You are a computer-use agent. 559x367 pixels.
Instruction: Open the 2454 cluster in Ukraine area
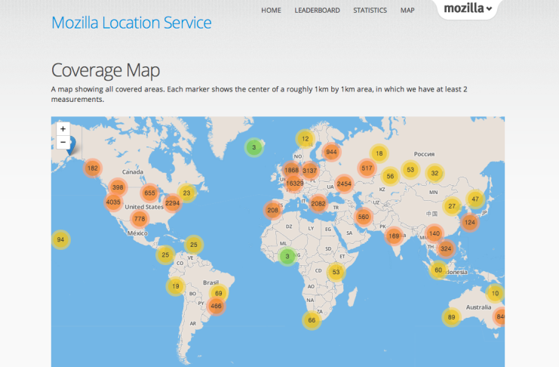344,183
